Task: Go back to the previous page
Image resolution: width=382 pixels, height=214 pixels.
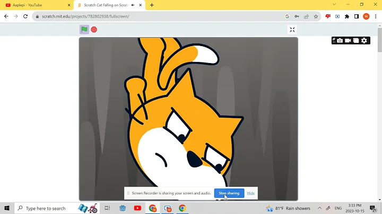Action: coord(6,16)
